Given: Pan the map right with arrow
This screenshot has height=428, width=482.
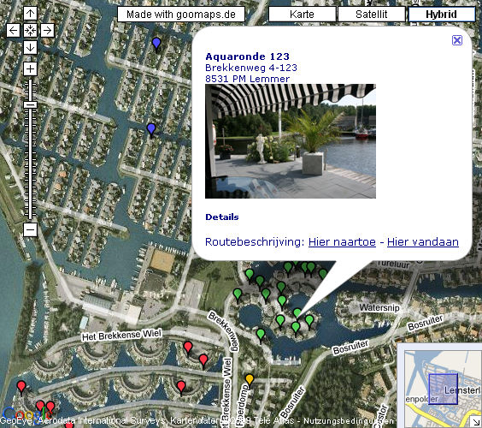Looking at the screenshot, I should coord(47,31).
